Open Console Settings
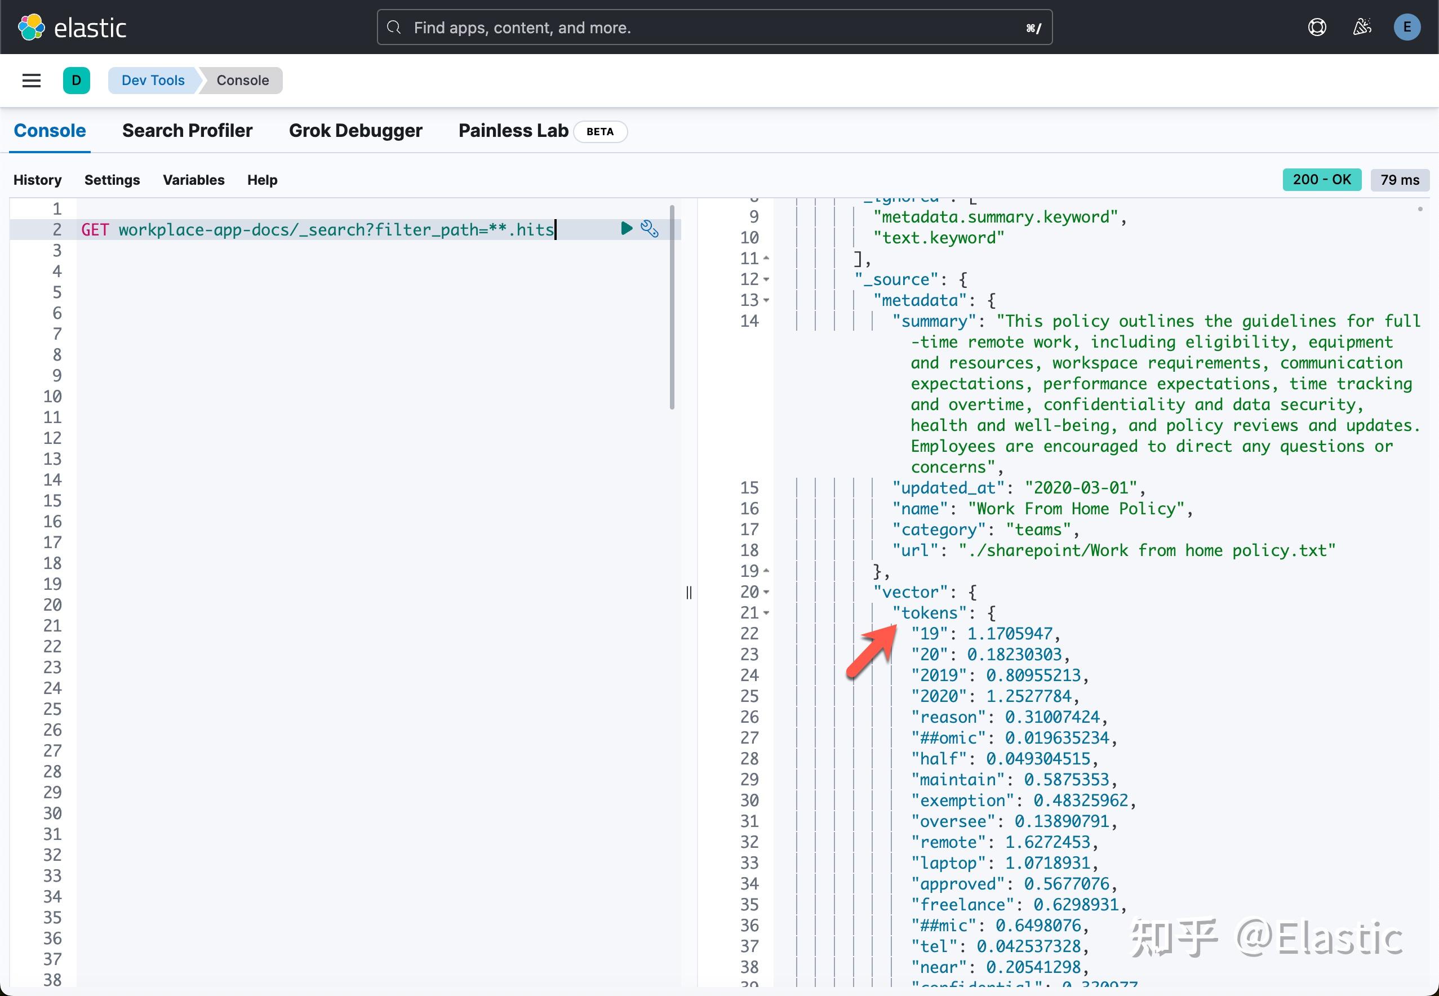Image resolution: width=1439 pixels, height=996 pixels. tap(112, 180)
